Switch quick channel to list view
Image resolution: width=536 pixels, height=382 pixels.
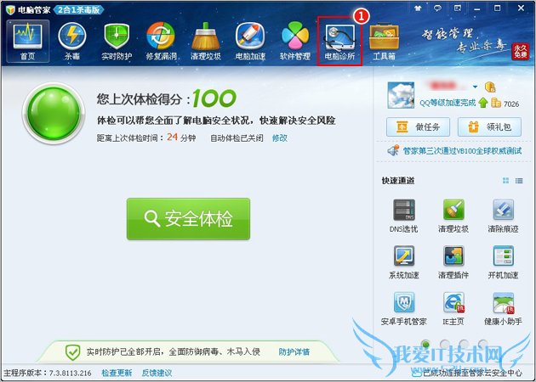pyautogui.click(x=519, y=181)
